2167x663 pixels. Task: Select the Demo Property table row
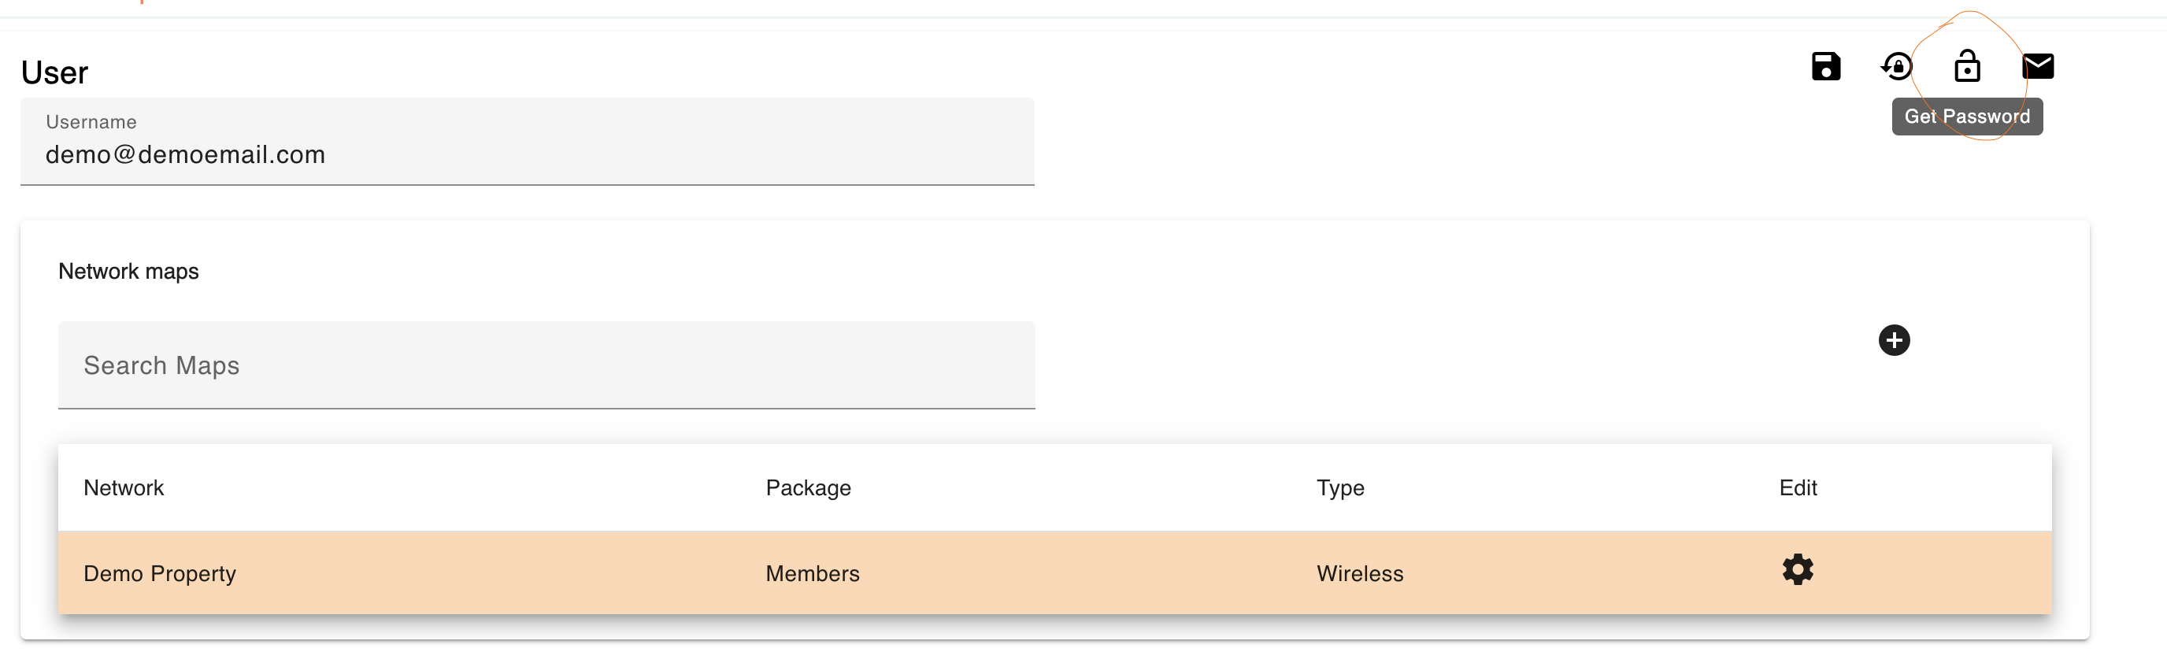[1055, 572]
